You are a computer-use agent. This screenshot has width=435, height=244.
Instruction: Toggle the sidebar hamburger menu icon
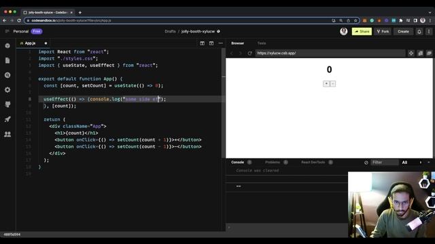pos(7,31)
